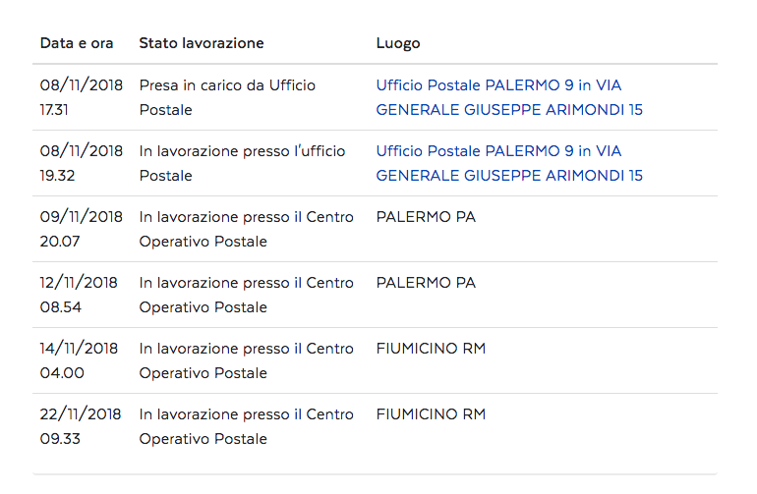Select the 08/11/2018 19.32 date cell
This screenshot has width=757, height=494.
tap(81, 163)
